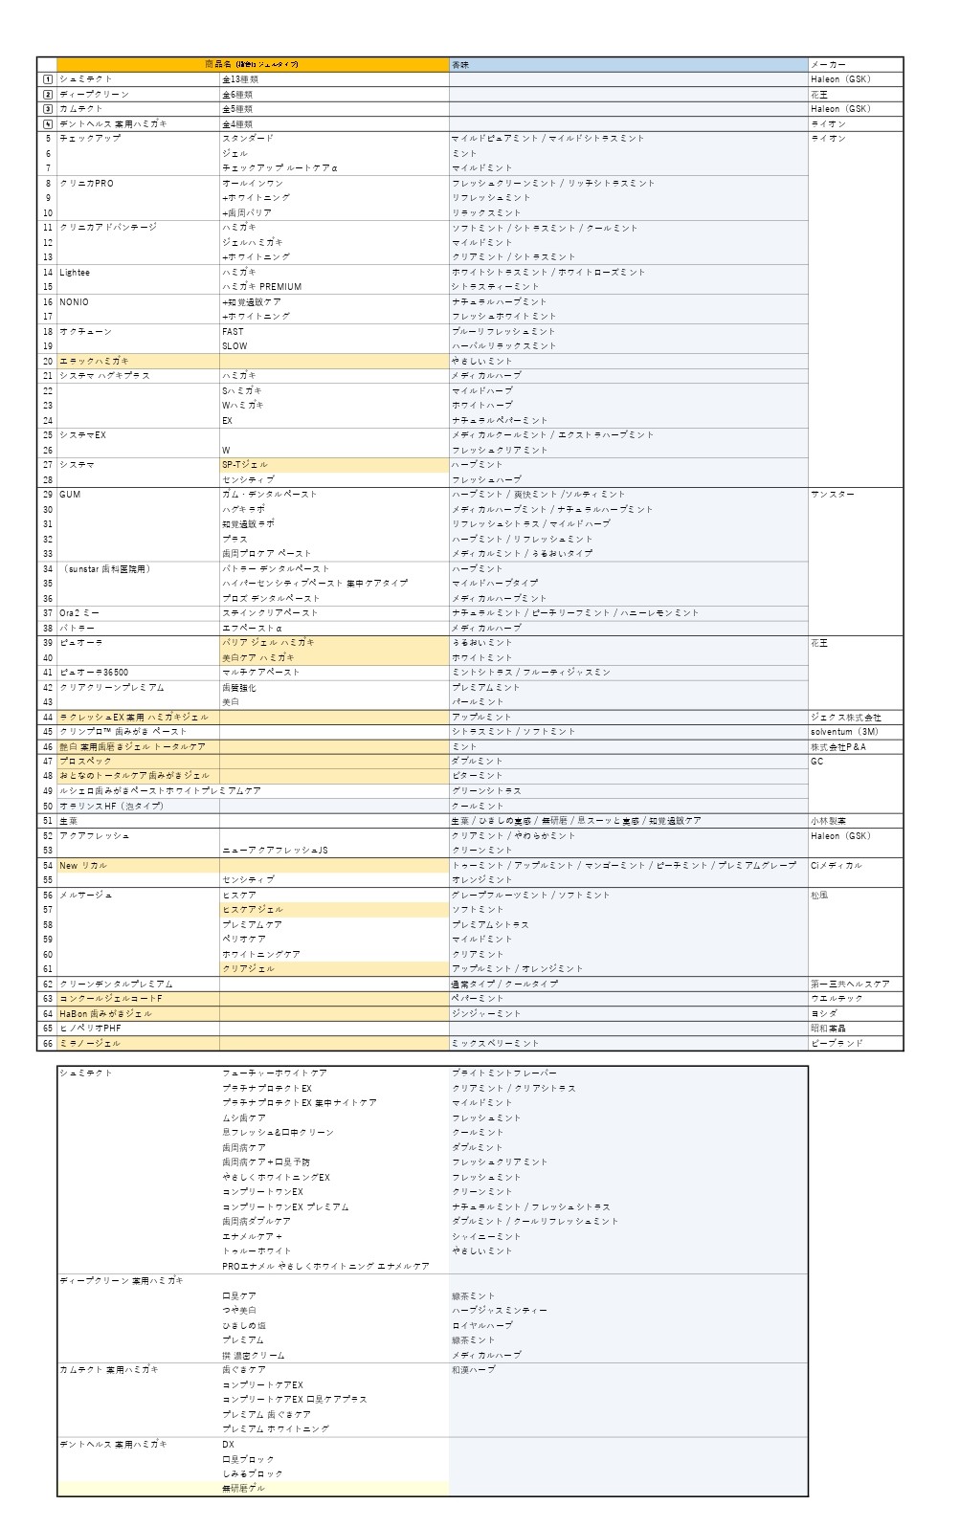The width and height of the screenshot is (960, 1527).
Task: Select the NONIO cell
Action: pos(138,302)
